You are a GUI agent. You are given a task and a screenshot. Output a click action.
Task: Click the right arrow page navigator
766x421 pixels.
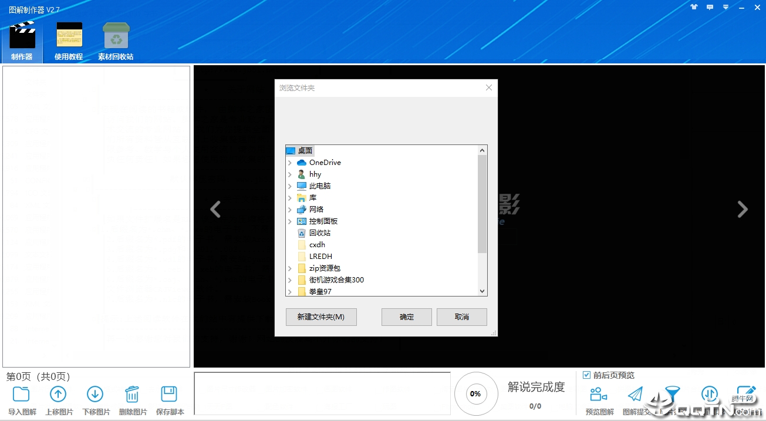click(742, 209)
